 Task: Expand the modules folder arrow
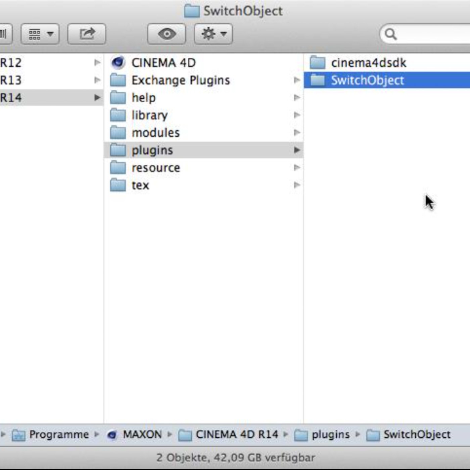pos(297,132)
